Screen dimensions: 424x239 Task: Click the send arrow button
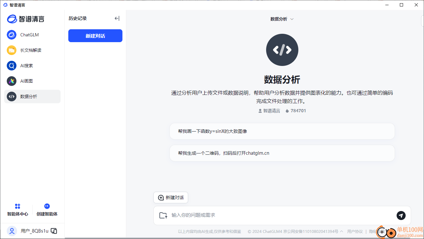coord(401,216)
